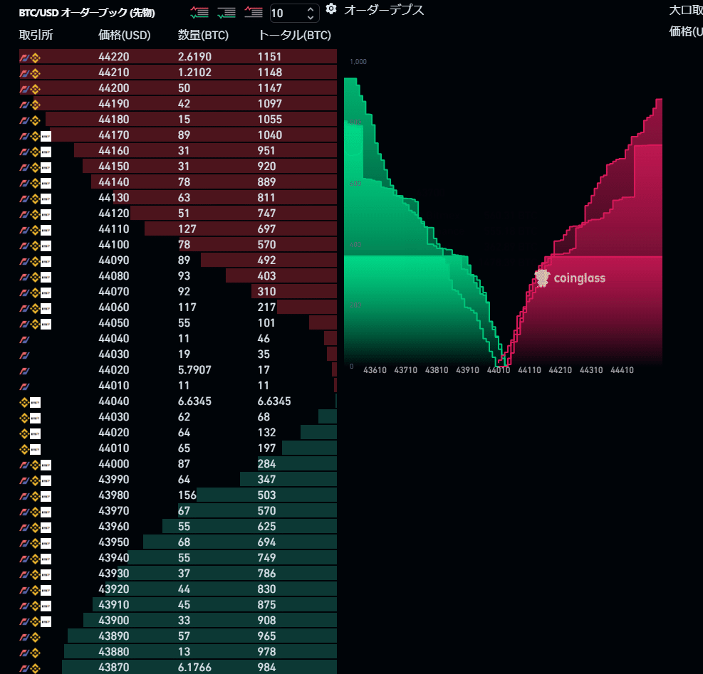Screen dimensions: 703x674
Task: Select the ask price 44210
Action: (114, 72)
